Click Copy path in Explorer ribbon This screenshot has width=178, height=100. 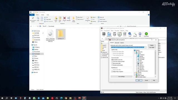pyautogui.click(x=48, y=19)
